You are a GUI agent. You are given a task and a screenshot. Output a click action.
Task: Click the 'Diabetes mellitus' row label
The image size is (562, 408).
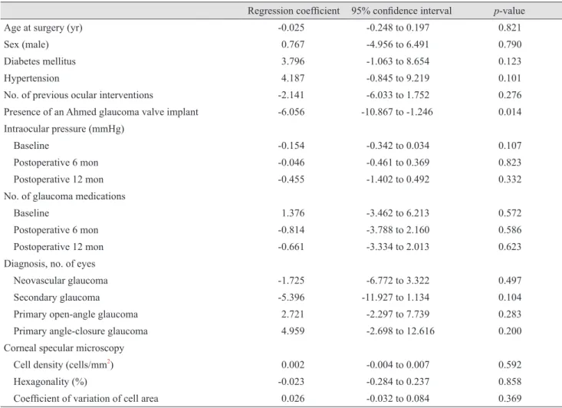(40, 61)
